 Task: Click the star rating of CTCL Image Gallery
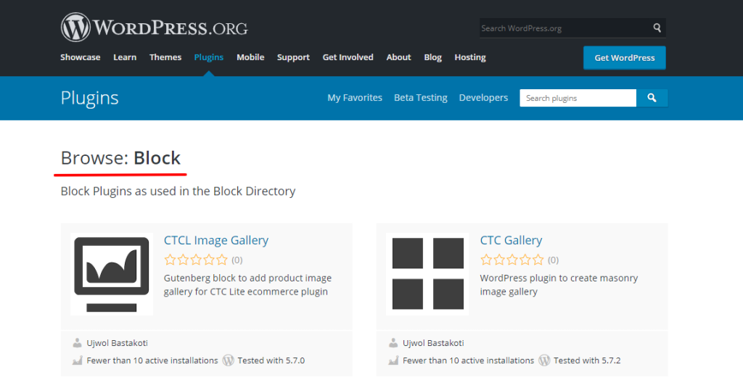coord(196,260)
